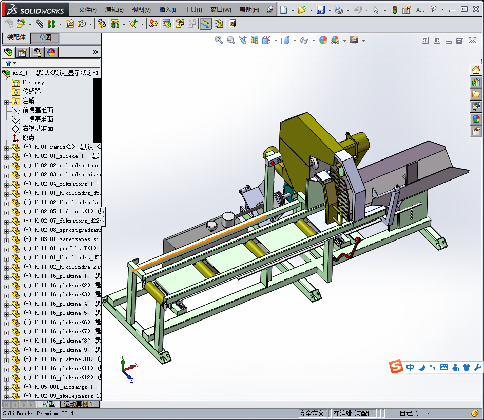Screen dimensions: 484x420
Task: Expand hidden panel tabs double chevron
Action: pyautogui.click(x=95, y=52)
